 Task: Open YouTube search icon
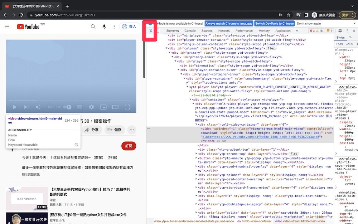93,26
